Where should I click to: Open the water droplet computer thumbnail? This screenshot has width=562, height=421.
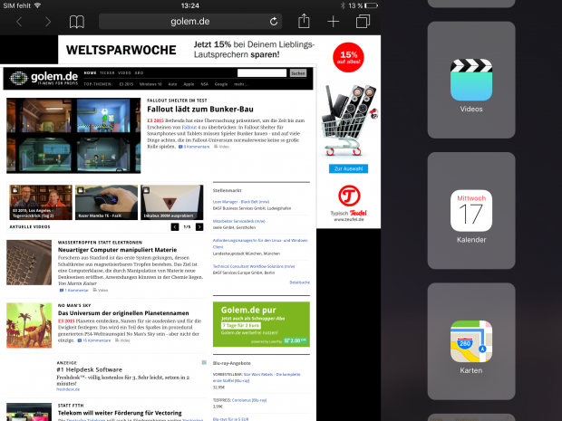click(x=29, y=263)
